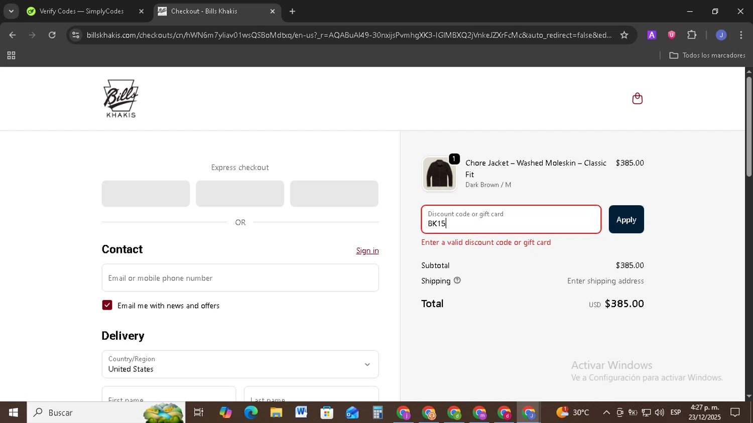
Task: Open Task View on the taskbar
Action: click(x=199, y=412)
